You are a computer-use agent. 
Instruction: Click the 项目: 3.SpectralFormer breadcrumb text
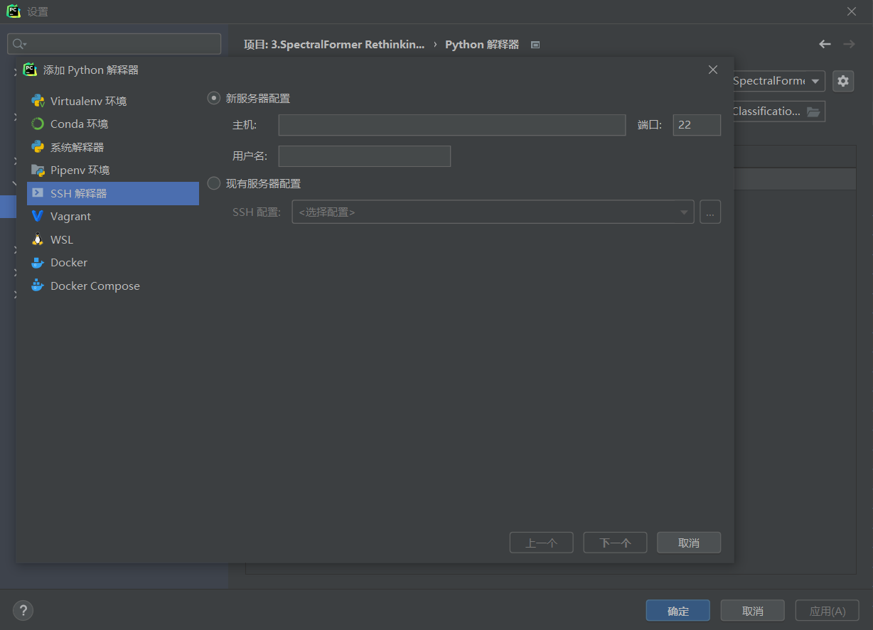334,44
